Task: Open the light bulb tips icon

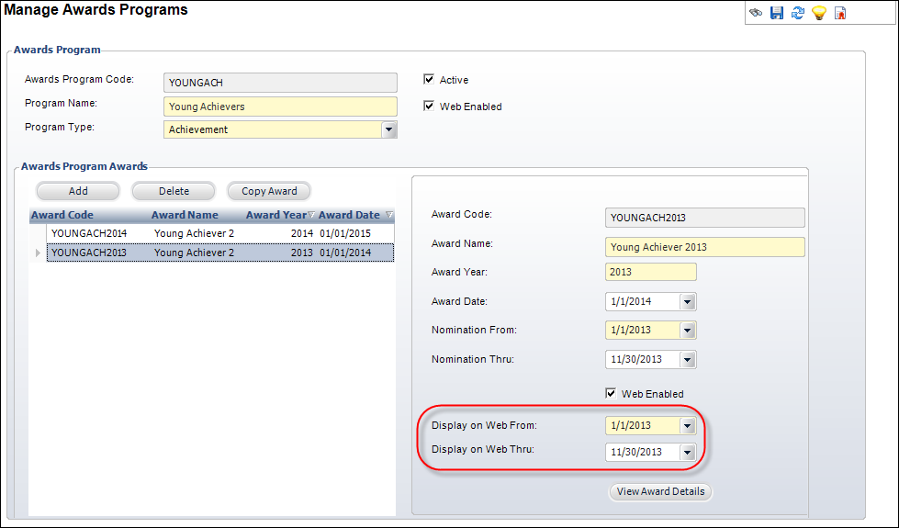Action: pyautogui.click(x=819, y=13)
